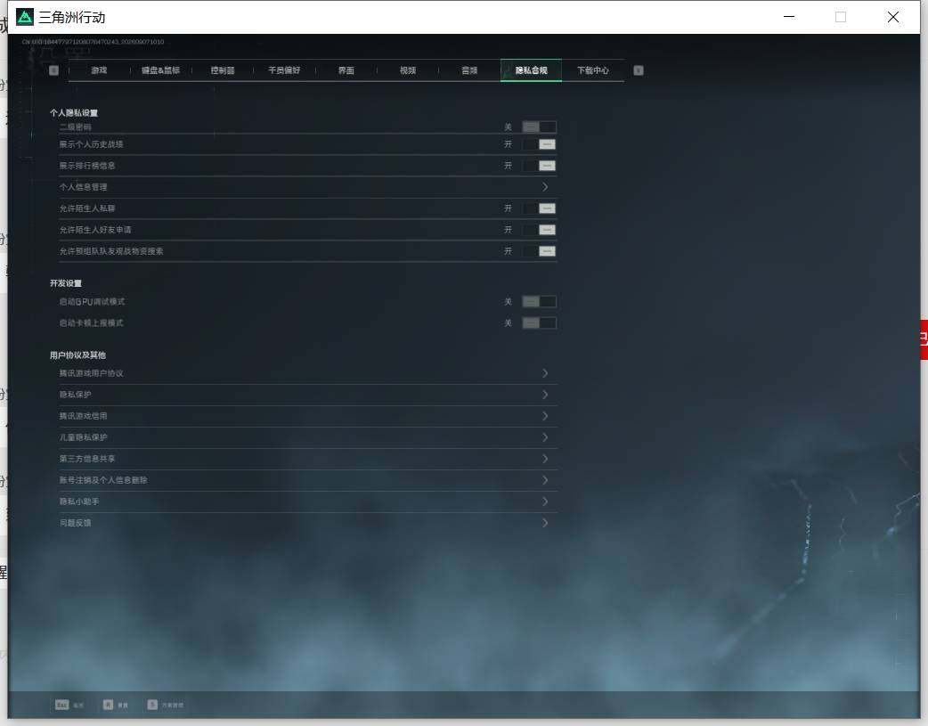Click the 个人隐私设置 section heading
This screenshot has height=726, width=928.
tap(74, 112)
